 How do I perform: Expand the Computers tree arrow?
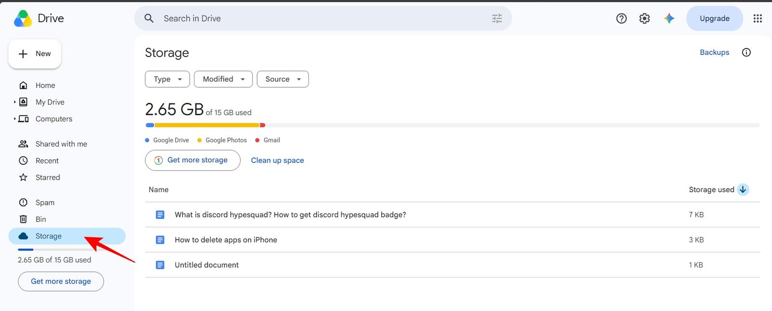[x=14, y=119]
